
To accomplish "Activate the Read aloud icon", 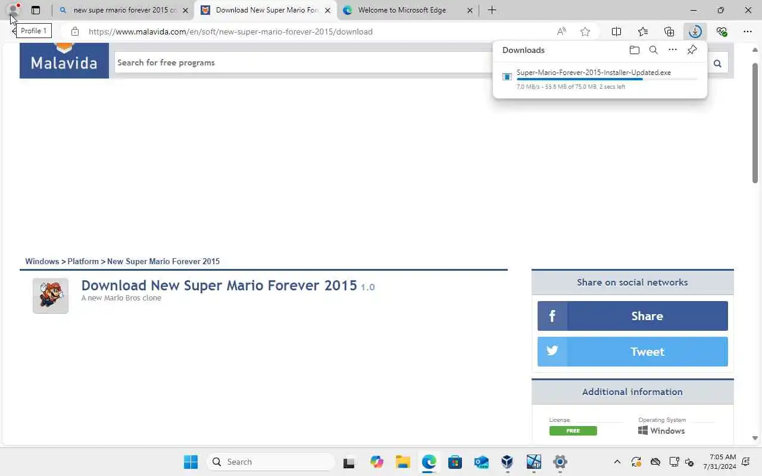I will click(x=561, y=32).
